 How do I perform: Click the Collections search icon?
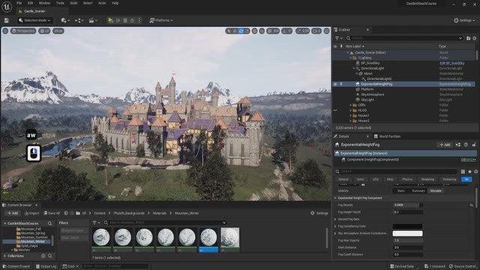(x=50, y=256)
